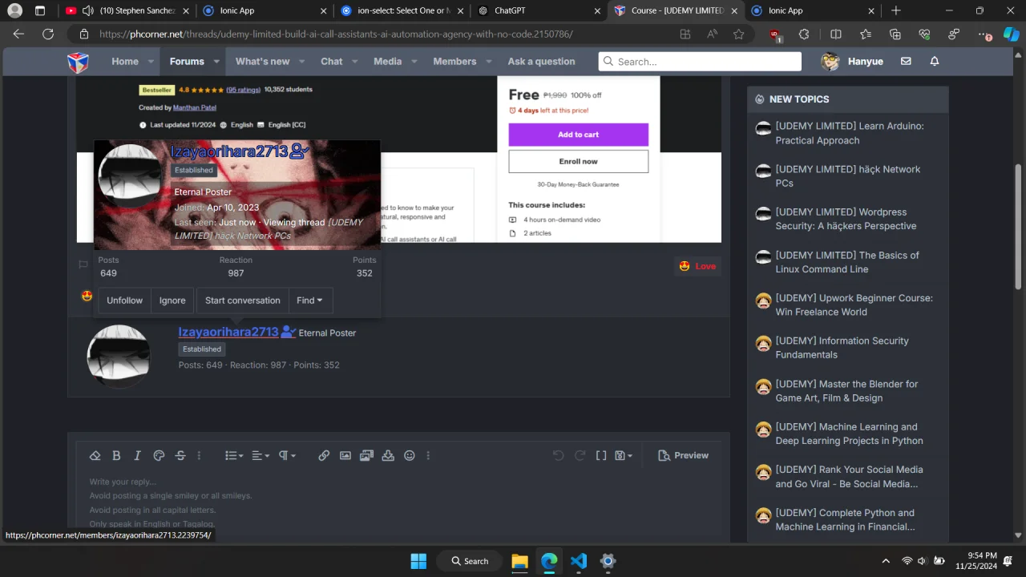This screenshot has height=577, width=1026.
Task: Open the paragraph format dropdown
Action: coord(287,455)
